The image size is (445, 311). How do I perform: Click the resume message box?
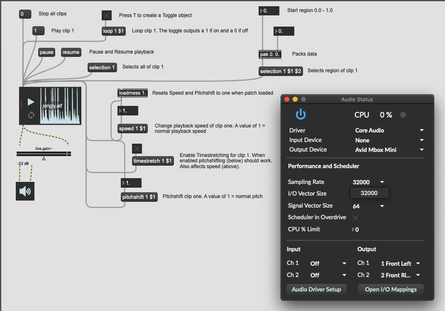71,52
